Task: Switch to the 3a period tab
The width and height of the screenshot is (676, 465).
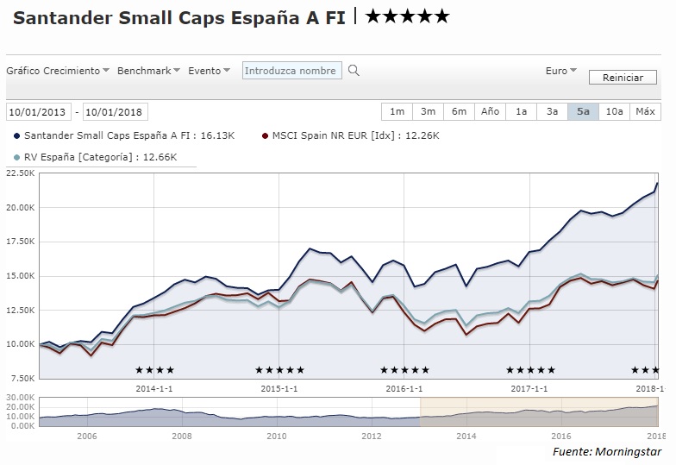Action: pyautogui.click(x=552, y=111)
